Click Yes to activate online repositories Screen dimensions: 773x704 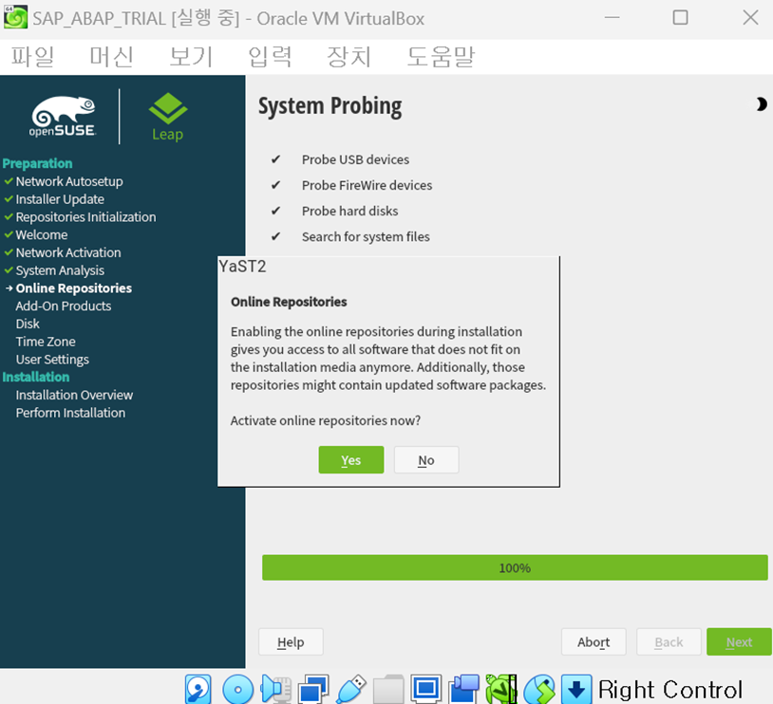351,459
